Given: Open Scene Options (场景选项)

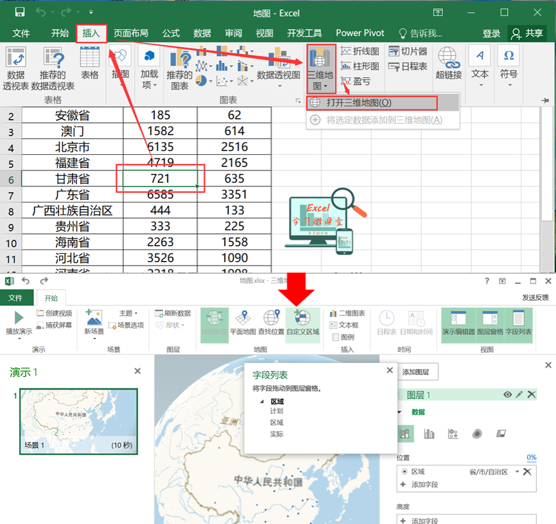Looking at the screenshot, I should tap(126, 325).
